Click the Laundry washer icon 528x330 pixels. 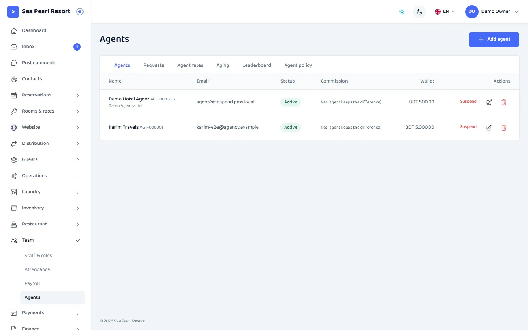point(14,192)
